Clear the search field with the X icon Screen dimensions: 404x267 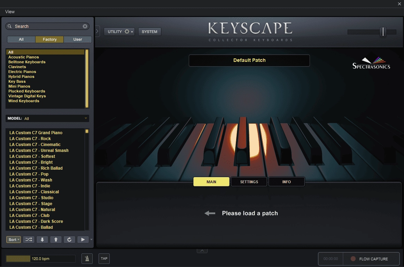[85, 26]
